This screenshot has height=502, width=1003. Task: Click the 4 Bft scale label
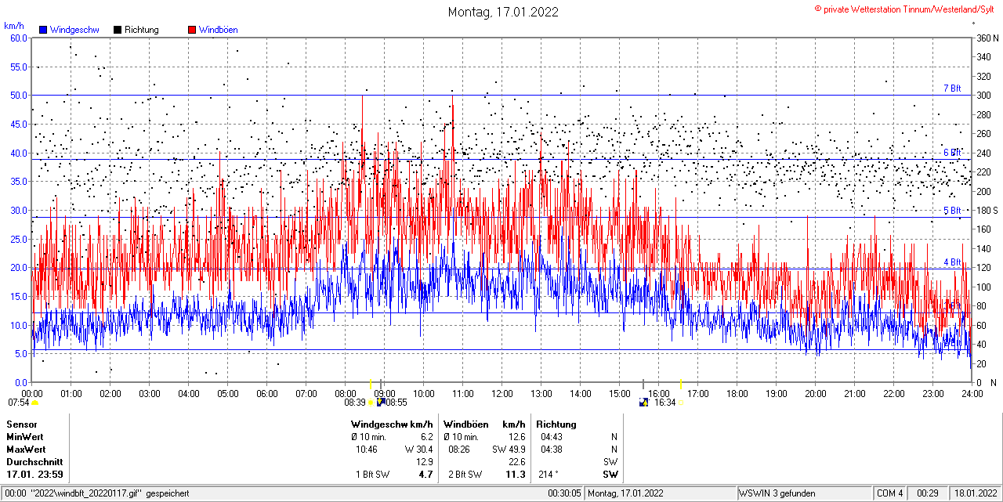[x=952, y=262]
